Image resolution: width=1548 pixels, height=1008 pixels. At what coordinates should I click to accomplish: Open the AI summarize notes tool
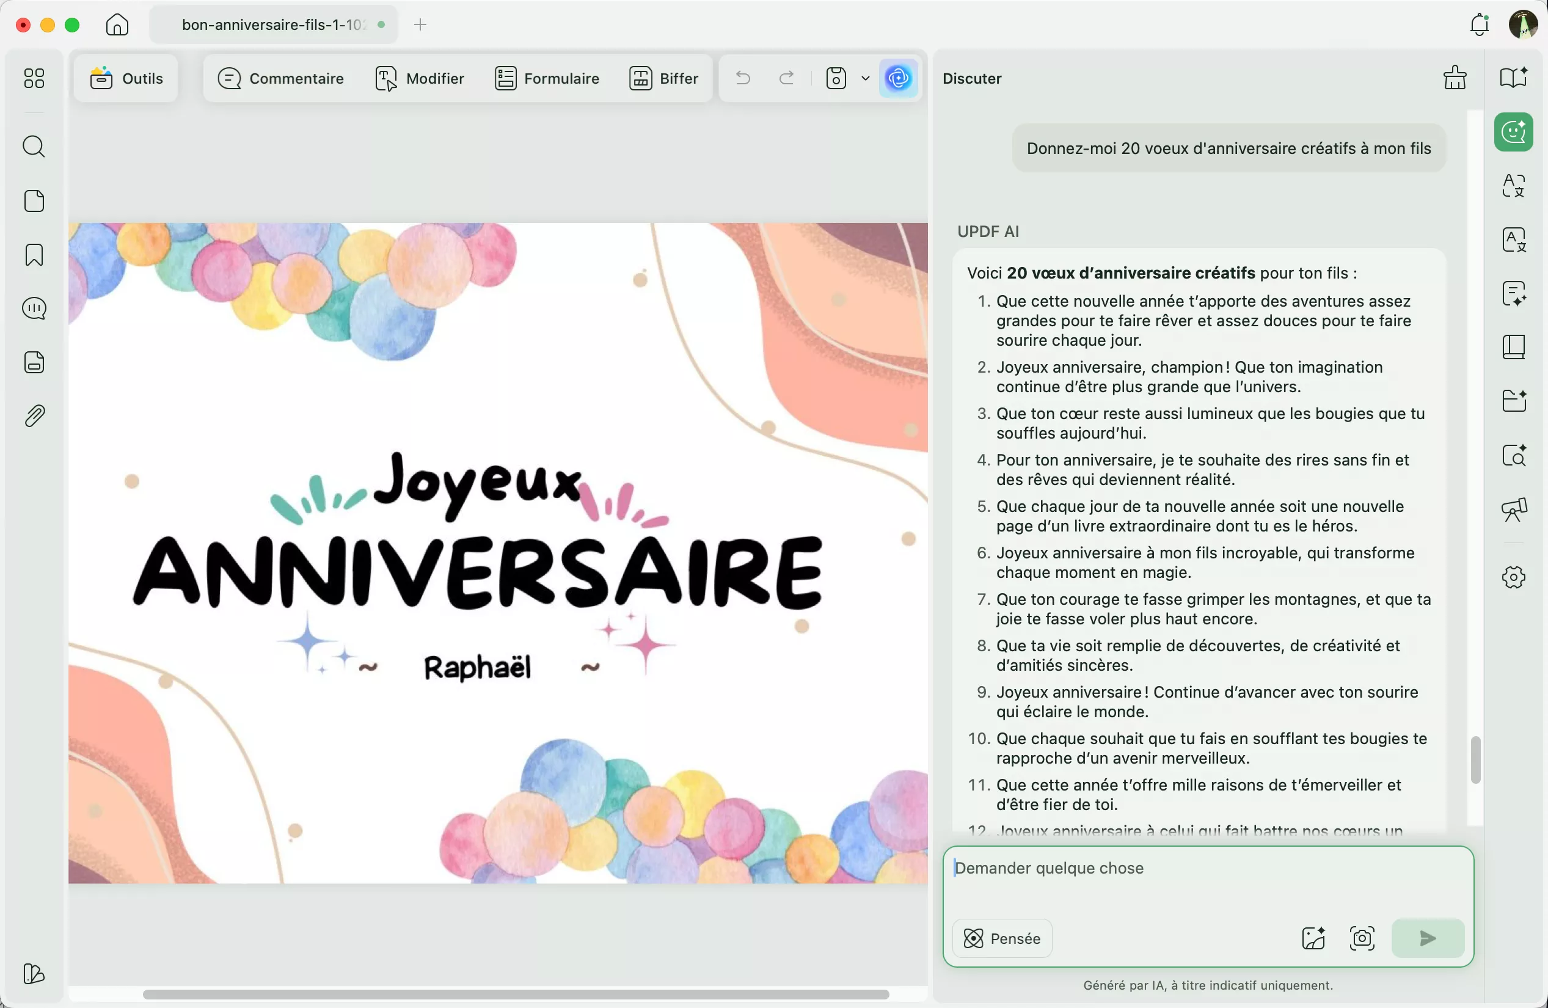1514,294
